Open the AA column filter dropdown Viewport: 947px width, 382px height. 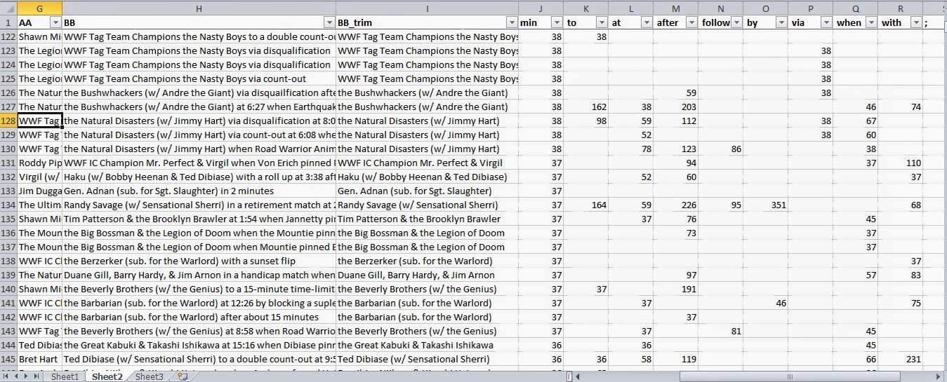[x=55, y=22]
